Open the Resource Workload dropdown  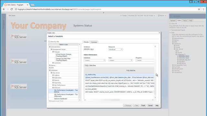(x=115, y=49)
